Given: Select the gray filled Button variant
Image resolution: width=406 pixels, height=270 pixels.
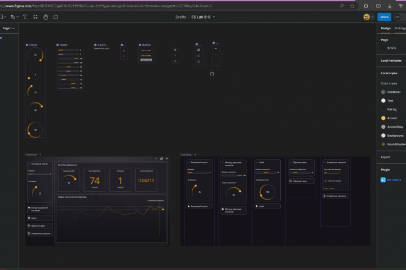Looking at the screenshot, I should click(x=146, y=60).
